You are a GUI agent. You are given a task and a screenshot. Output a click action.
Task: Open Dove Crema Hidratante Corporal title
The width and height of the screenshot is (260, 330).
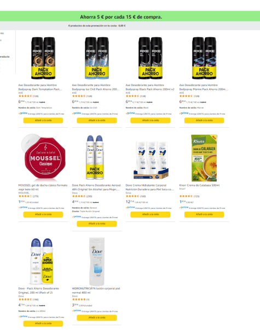coord(149,187)
